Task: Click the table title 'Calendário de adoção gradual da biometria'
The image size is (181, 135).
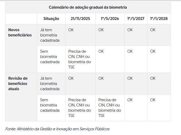Action: click(88, 7)
